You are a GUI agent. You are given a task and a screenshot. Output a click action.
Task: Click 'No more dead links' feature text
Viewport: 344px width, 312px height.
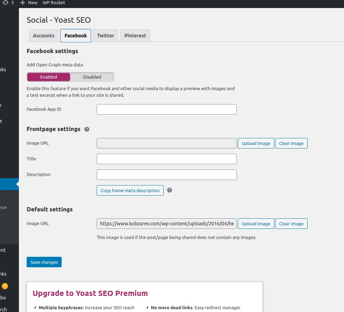coord(172,307)
